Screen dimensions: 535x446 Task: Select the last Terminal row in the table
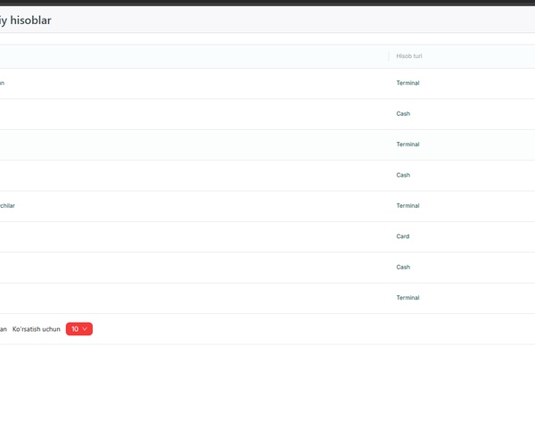[x=407, y=298]
